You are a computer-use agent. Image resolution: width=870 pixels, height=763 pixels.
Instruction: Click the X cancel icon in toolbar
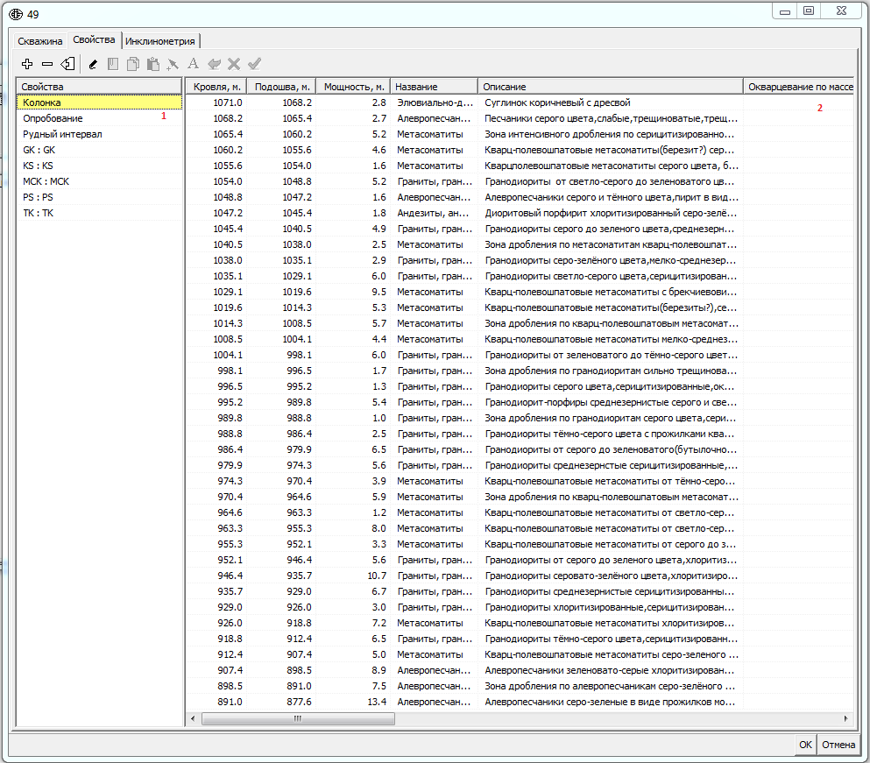pos(234,64)
